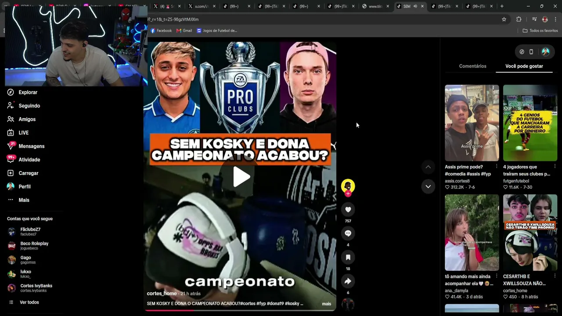Open the Chrome profile avatar in toolbar

pos(545,19)
